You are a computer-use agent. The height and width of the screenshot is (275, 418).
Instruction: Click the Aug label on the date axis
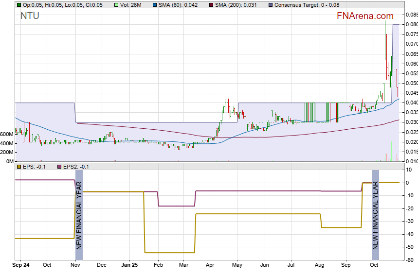coord(320,265)
